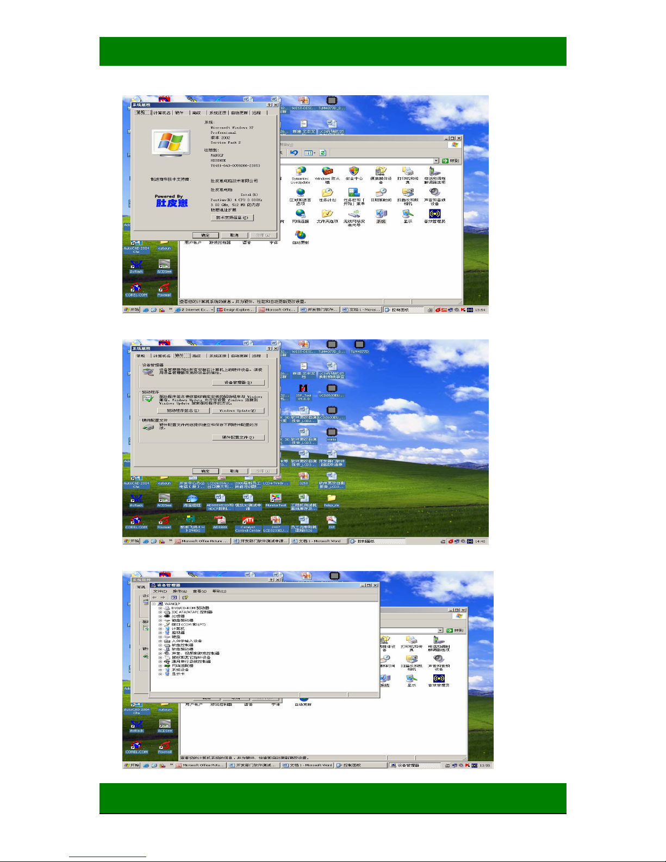Click help-properties icon in 设备管理器 toolbar

pos(185,597)
